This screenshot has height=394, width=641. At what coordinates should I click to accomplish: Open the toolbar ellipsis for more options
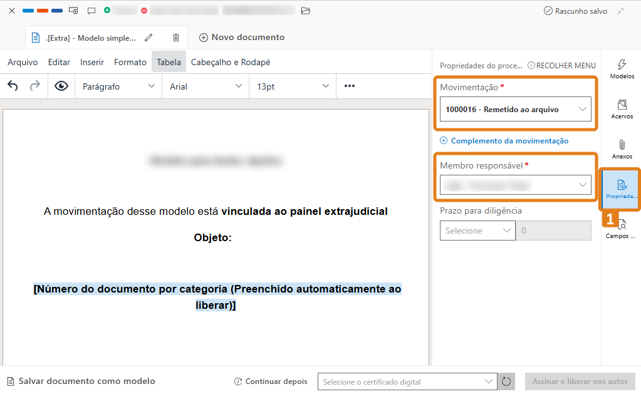pyautogui.click(x=349, y=86)
